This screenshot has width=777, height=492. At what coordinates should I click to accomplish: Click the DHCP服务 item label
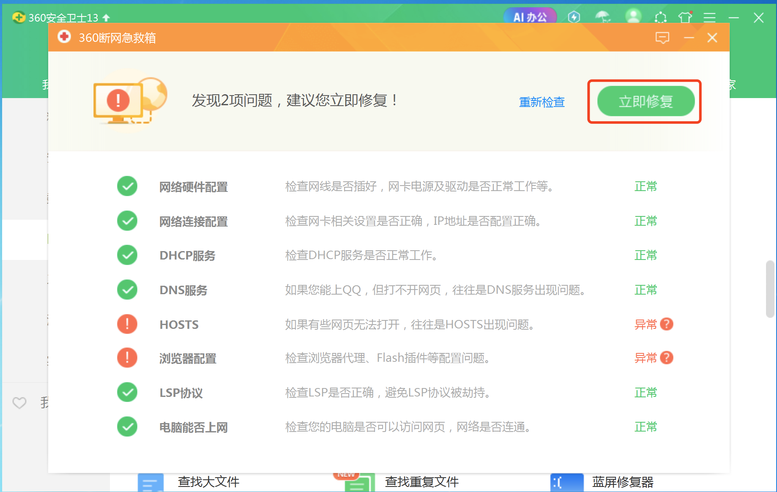click(187, 256)
